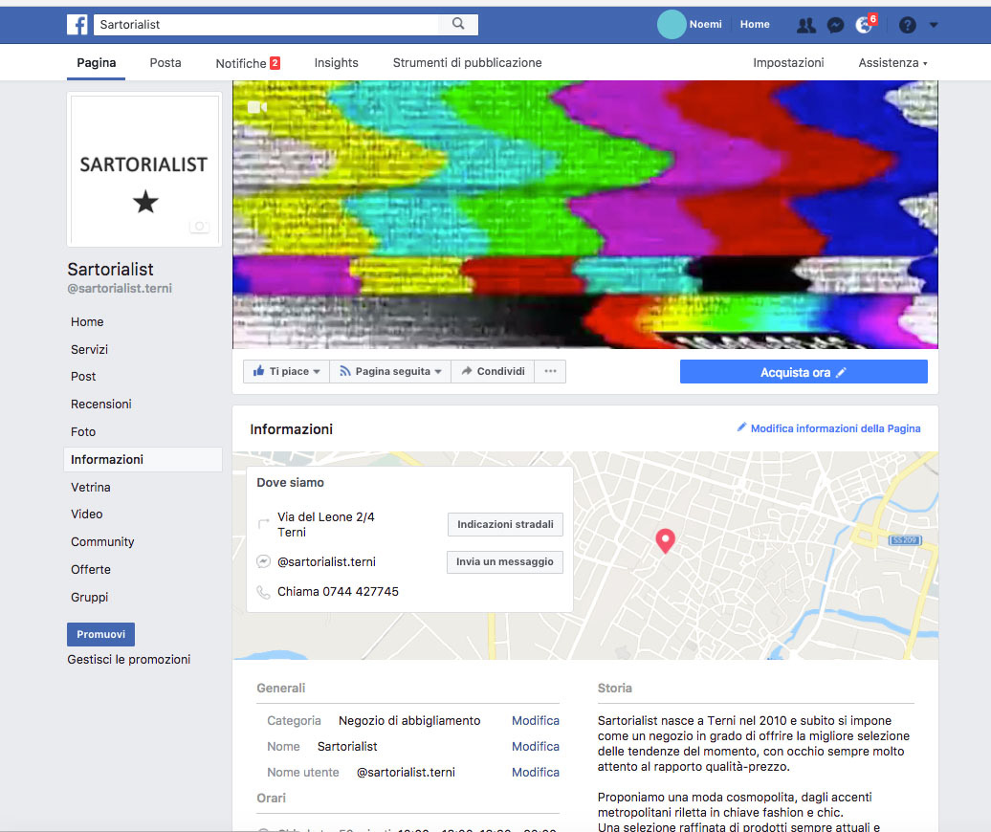Open Video in the sidebar
The height and width of the screenshot is (832, 991).
click(87, 515)
